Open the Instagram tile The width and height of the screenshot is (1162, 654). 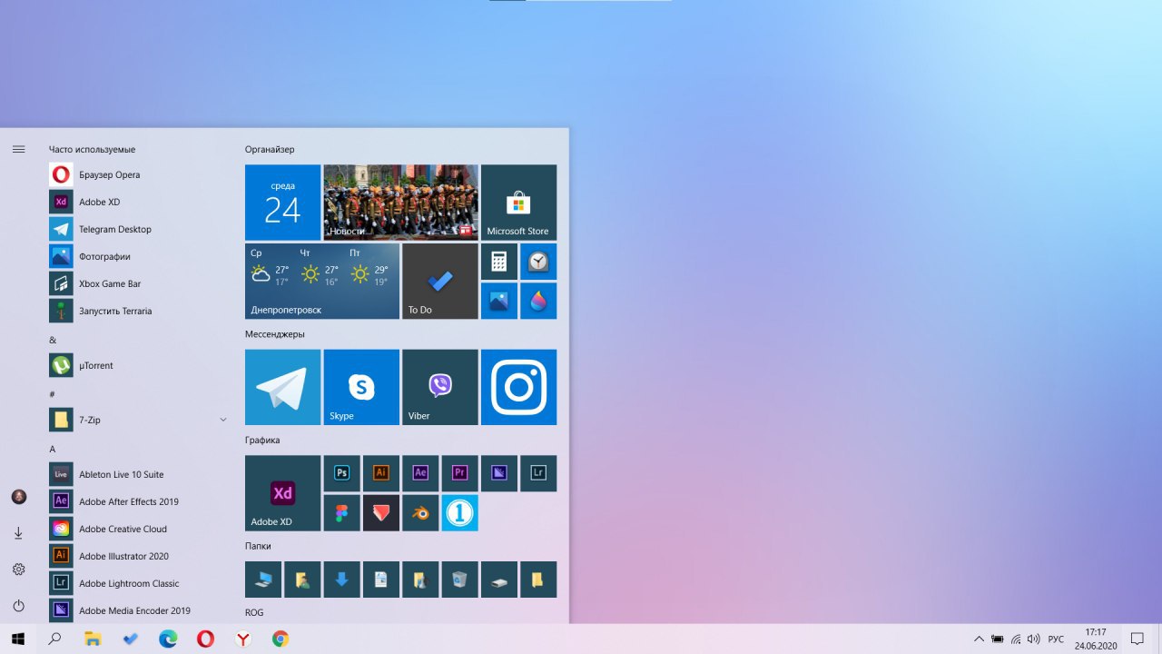click(x=518, y=387)
